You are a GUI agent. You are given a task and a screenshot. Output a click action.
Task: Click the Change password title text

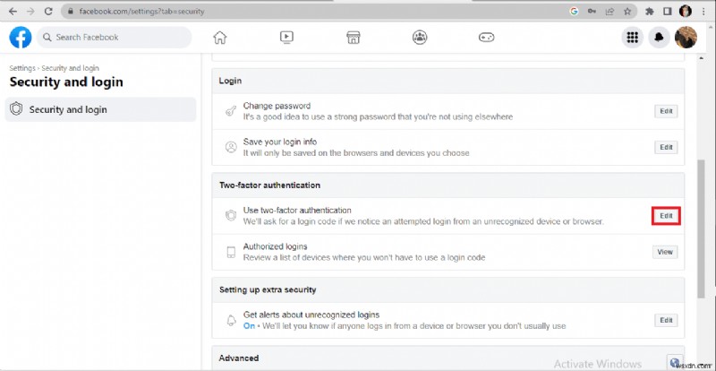pyautogui.click(x=277, y=106)
